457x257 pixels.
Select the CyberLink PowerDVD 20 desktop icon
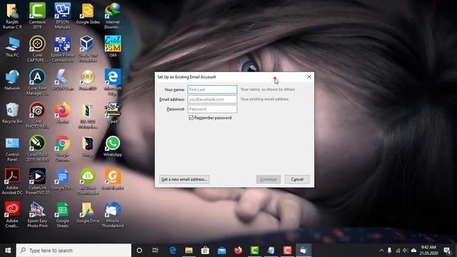point(37,181)
